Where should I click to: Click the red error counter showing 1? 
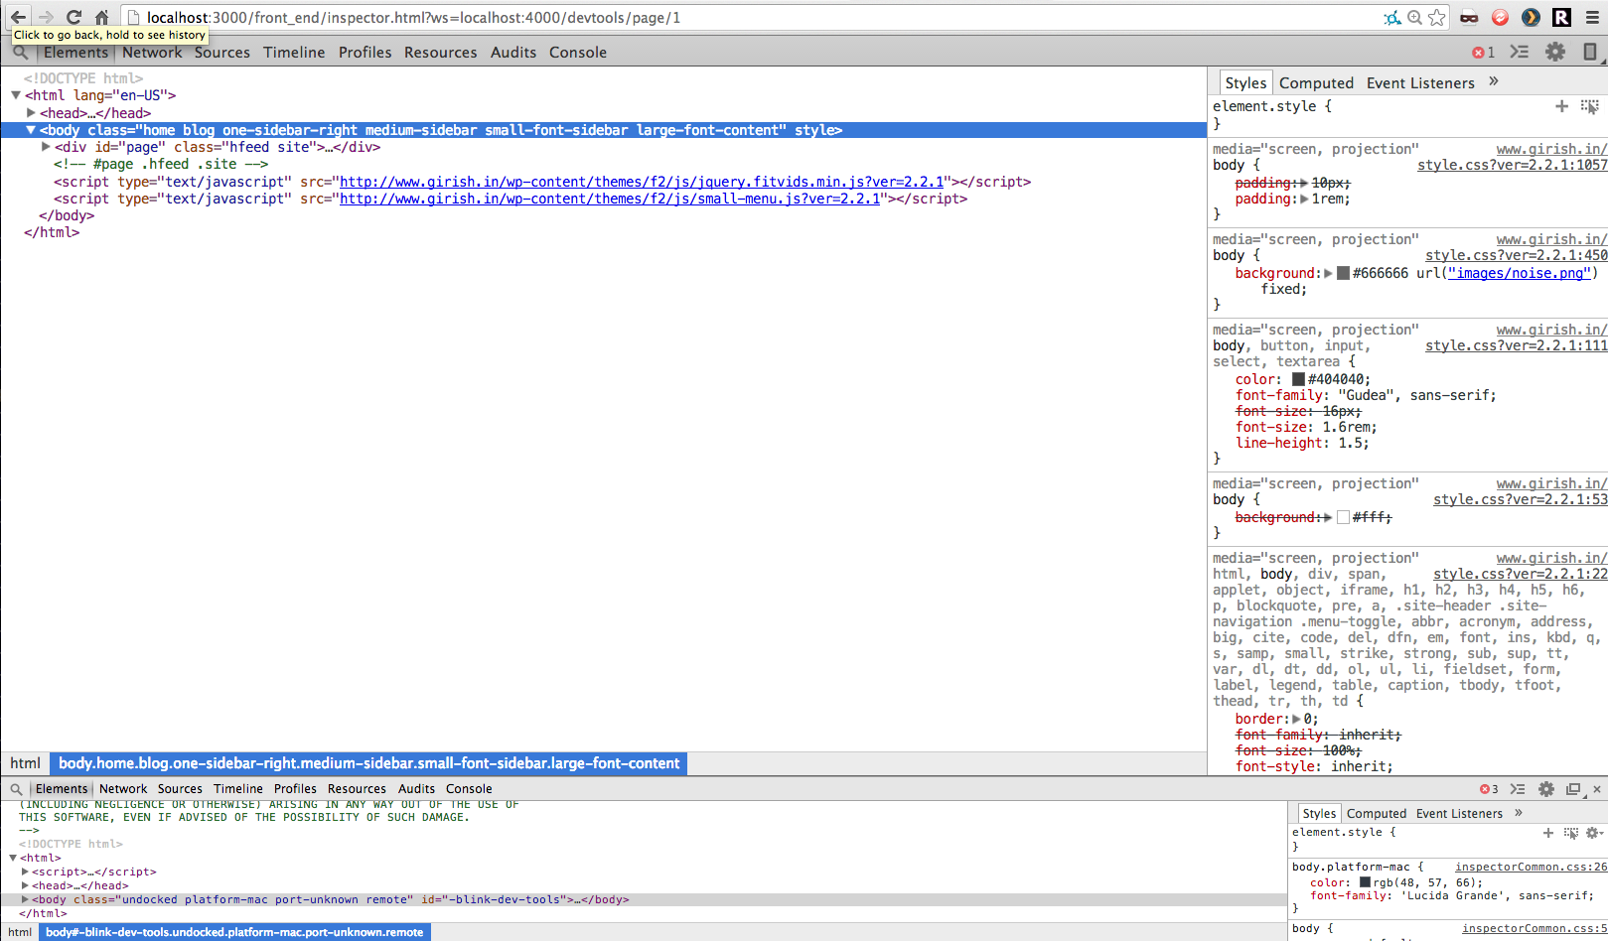coord(1484,53)
